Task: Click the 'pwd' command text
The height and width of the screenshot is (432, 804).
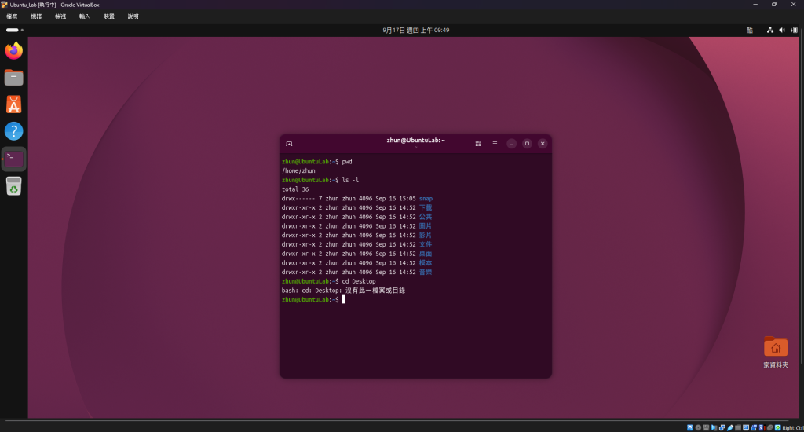Action: (x=347, y=162)
